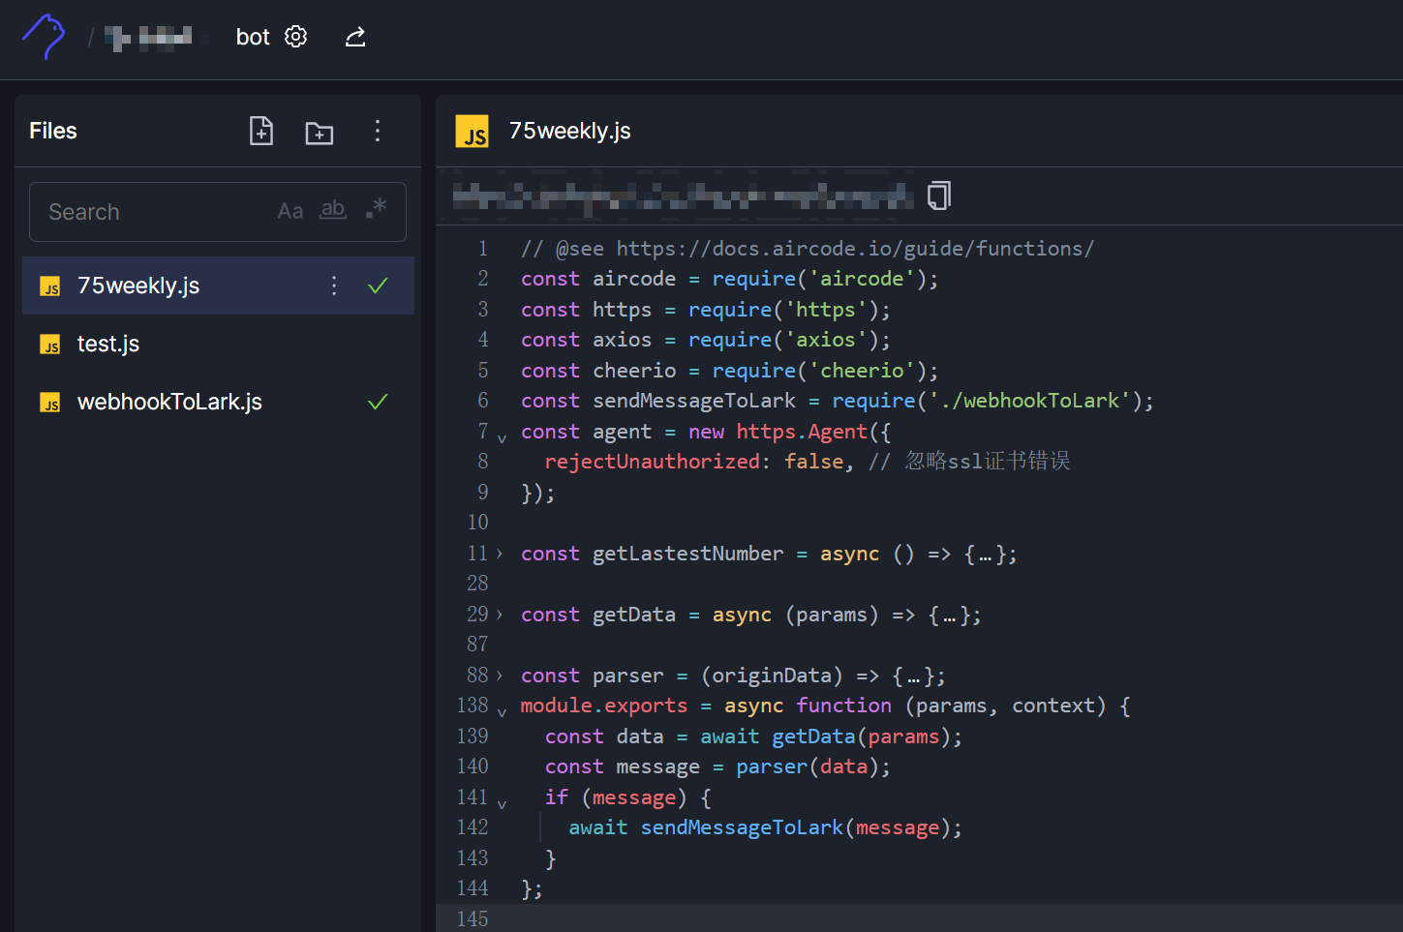
Task: Click deployed checkmark for webhookToLark.js
Action: 378,402
